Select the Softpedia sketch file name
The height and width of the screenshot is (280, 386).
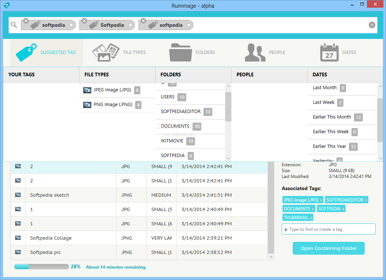[50, 195]
